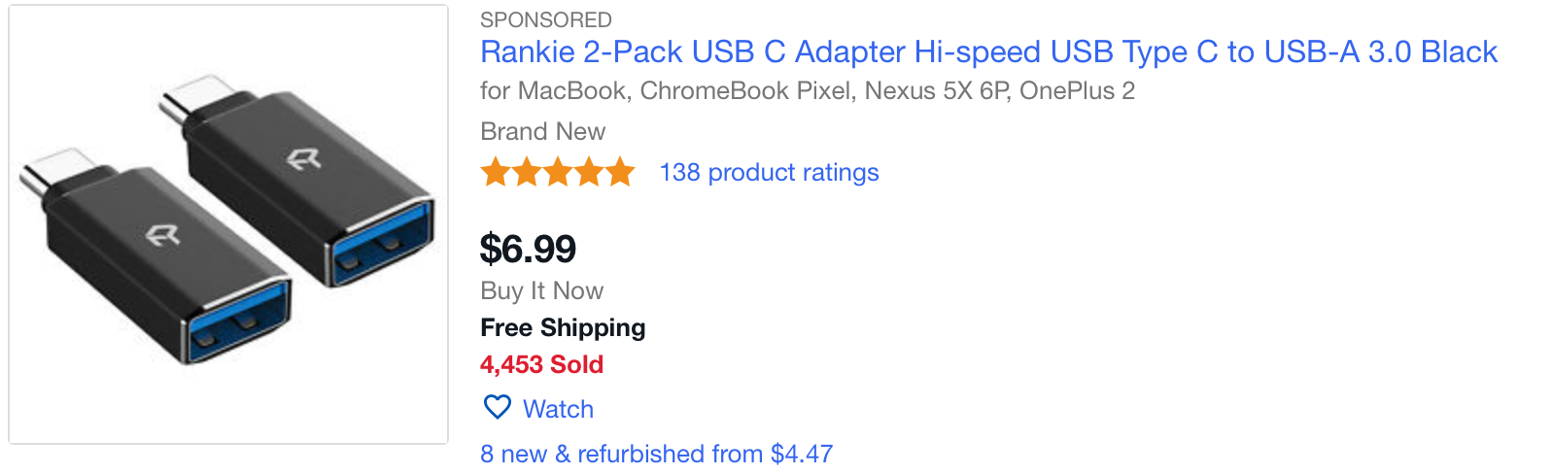Click the red 4,453 Sold text
This screenshot has width=1553, height=474.
pyautogui.click(x=541, y=364)
